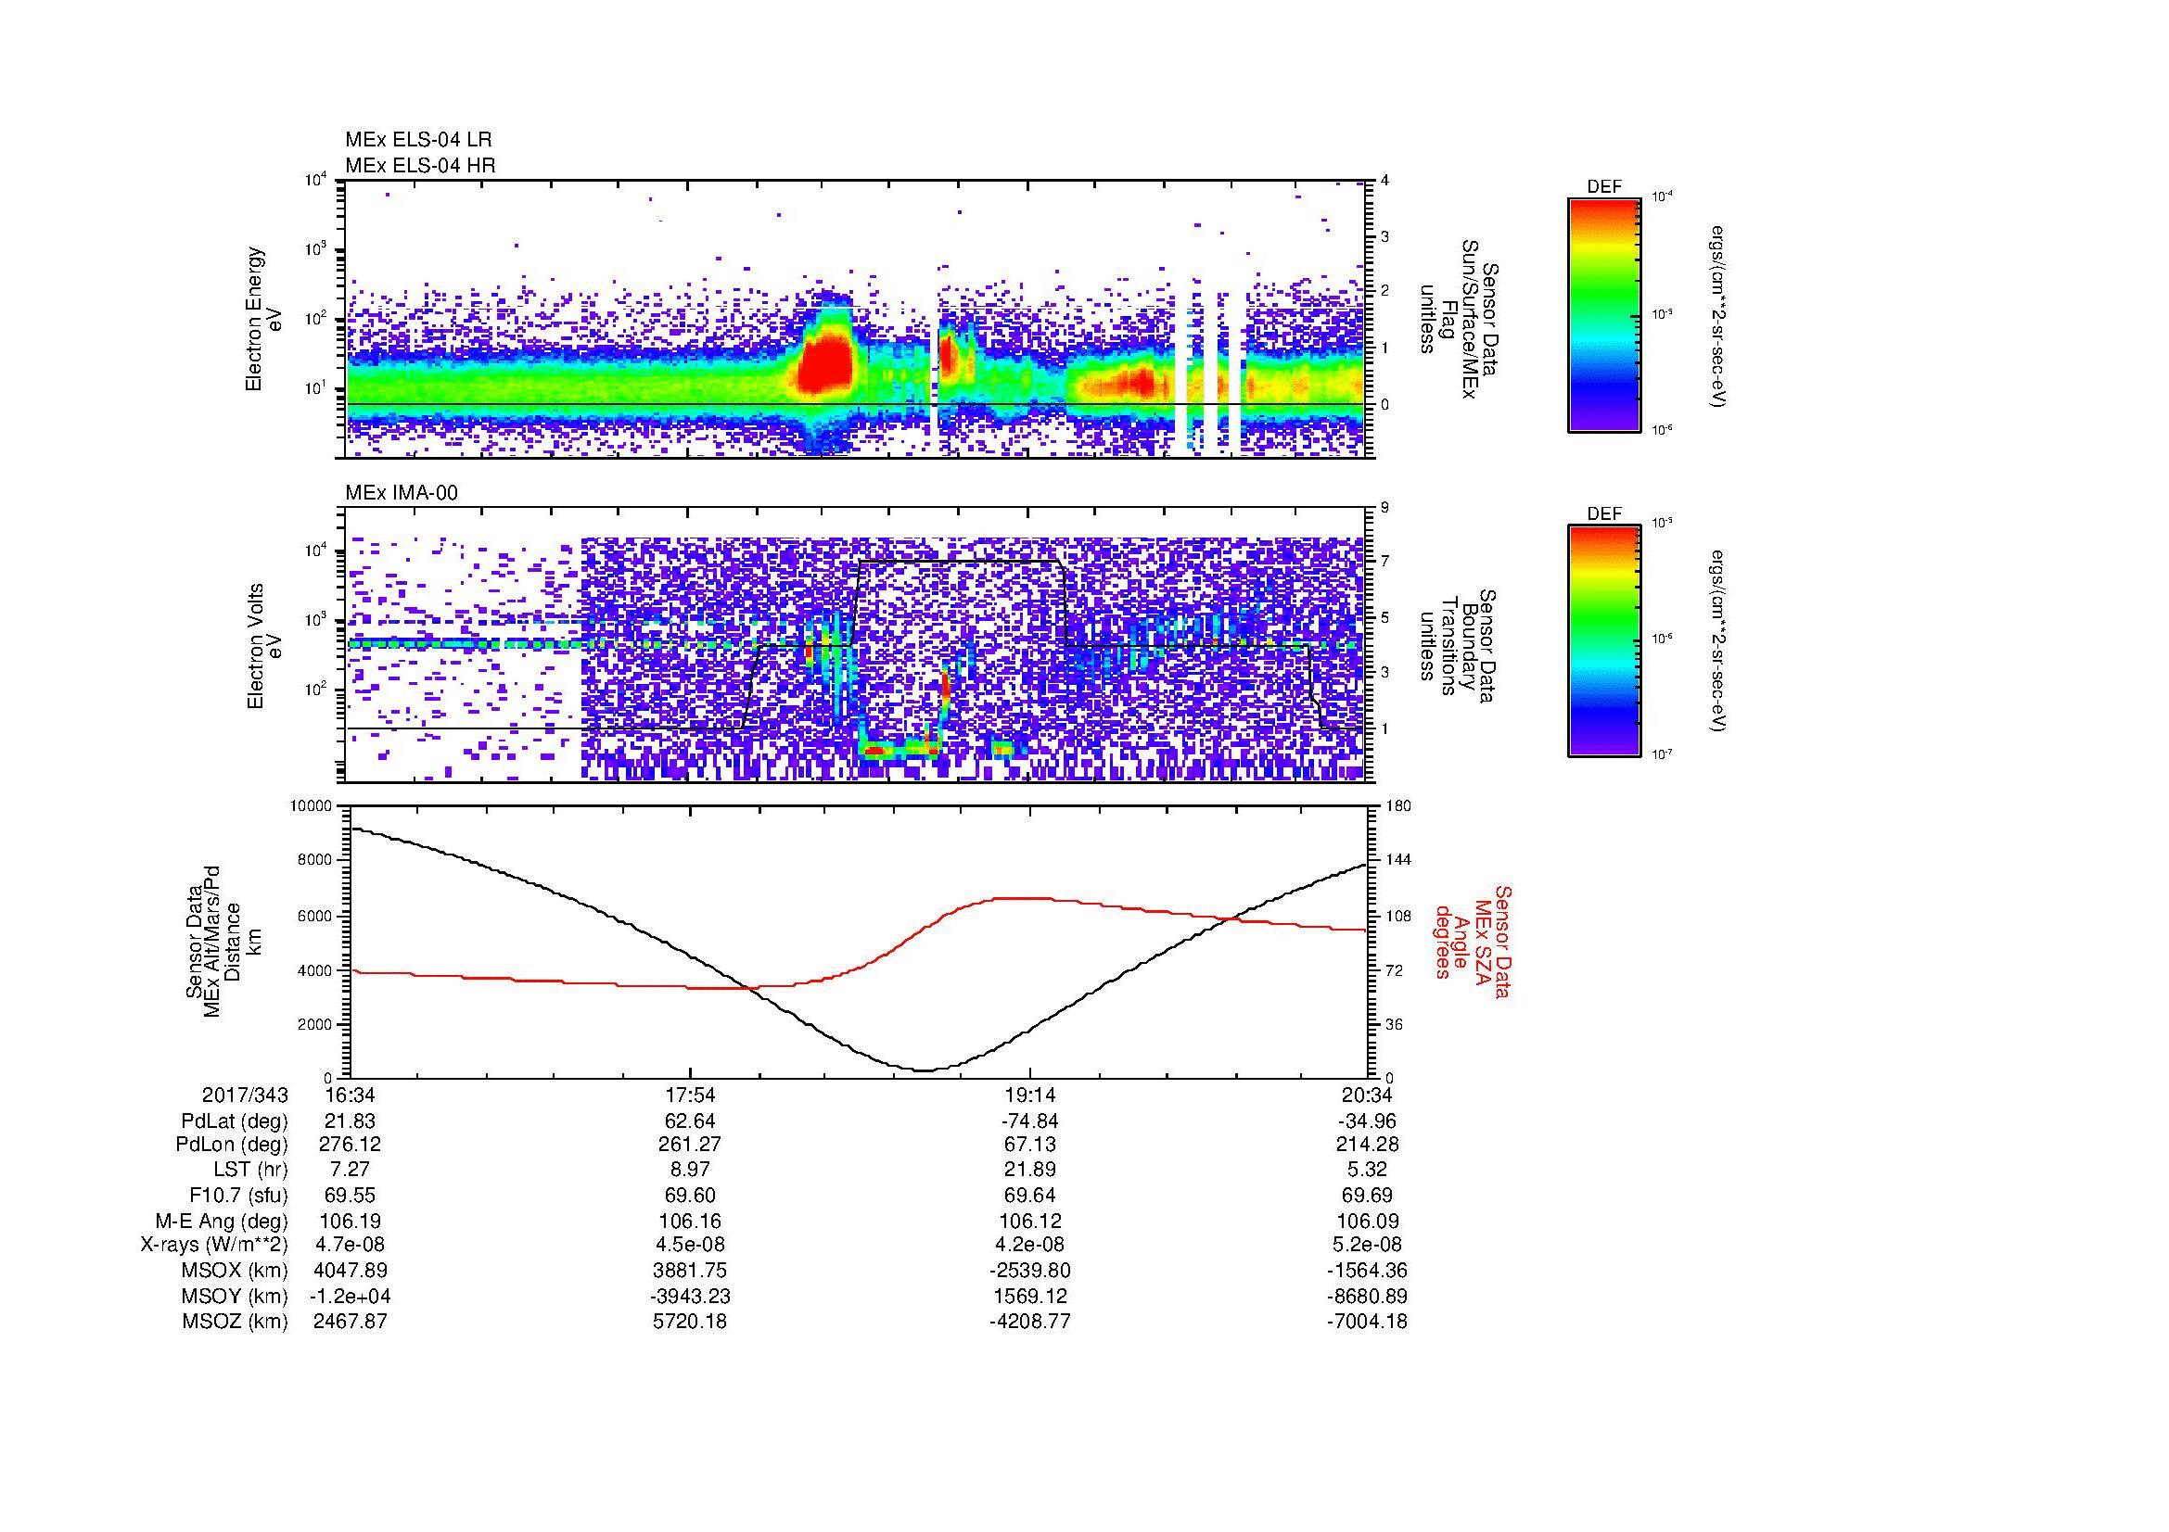
Task: Click the lower DEF color bar
Action: [1603, 641]
